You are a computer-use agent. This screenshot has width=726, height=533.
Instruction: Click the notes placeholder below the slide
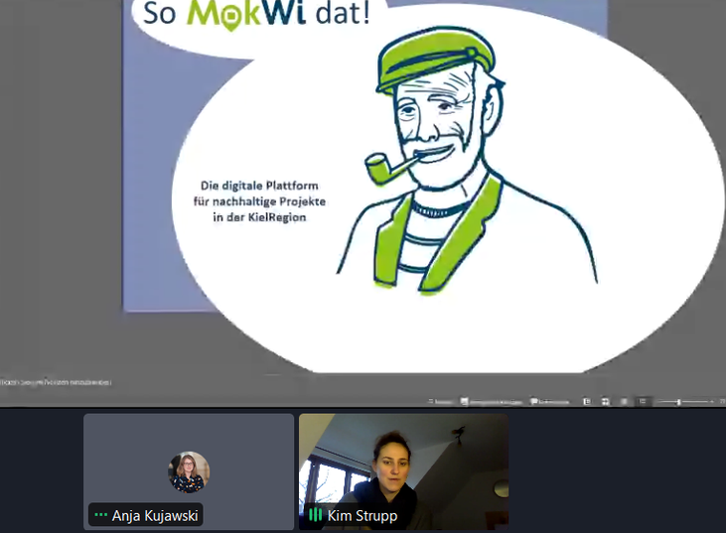56,383
